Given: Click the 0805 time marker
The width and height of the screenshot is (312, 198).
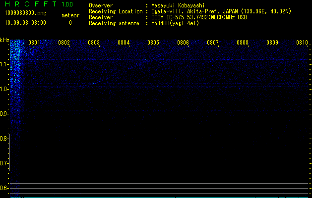Looking at the screenshot, I should coord(153,43).
